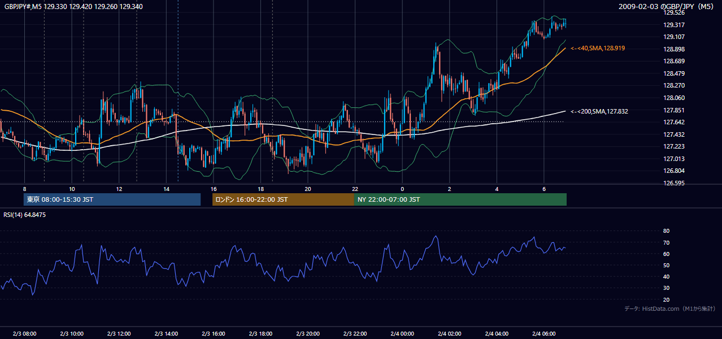The height and width of the screenshot is (339, 722).
Task: Click price axis value 129.317
Action: tap(674, 25)
